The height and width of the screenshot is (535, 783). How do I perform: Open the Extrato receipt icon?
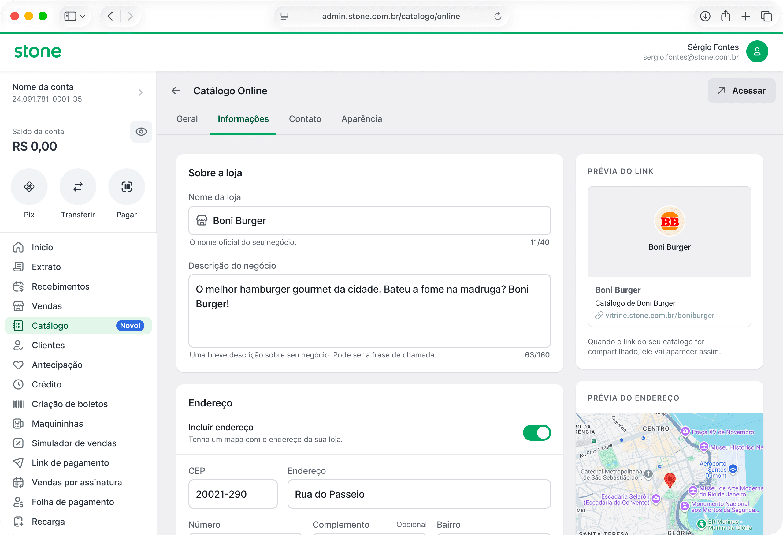(x=18, y=267)
